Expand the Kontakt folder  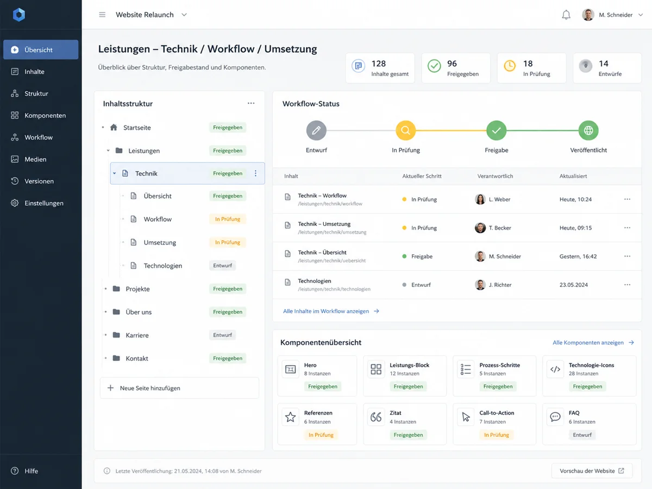(x=105, y=358)
